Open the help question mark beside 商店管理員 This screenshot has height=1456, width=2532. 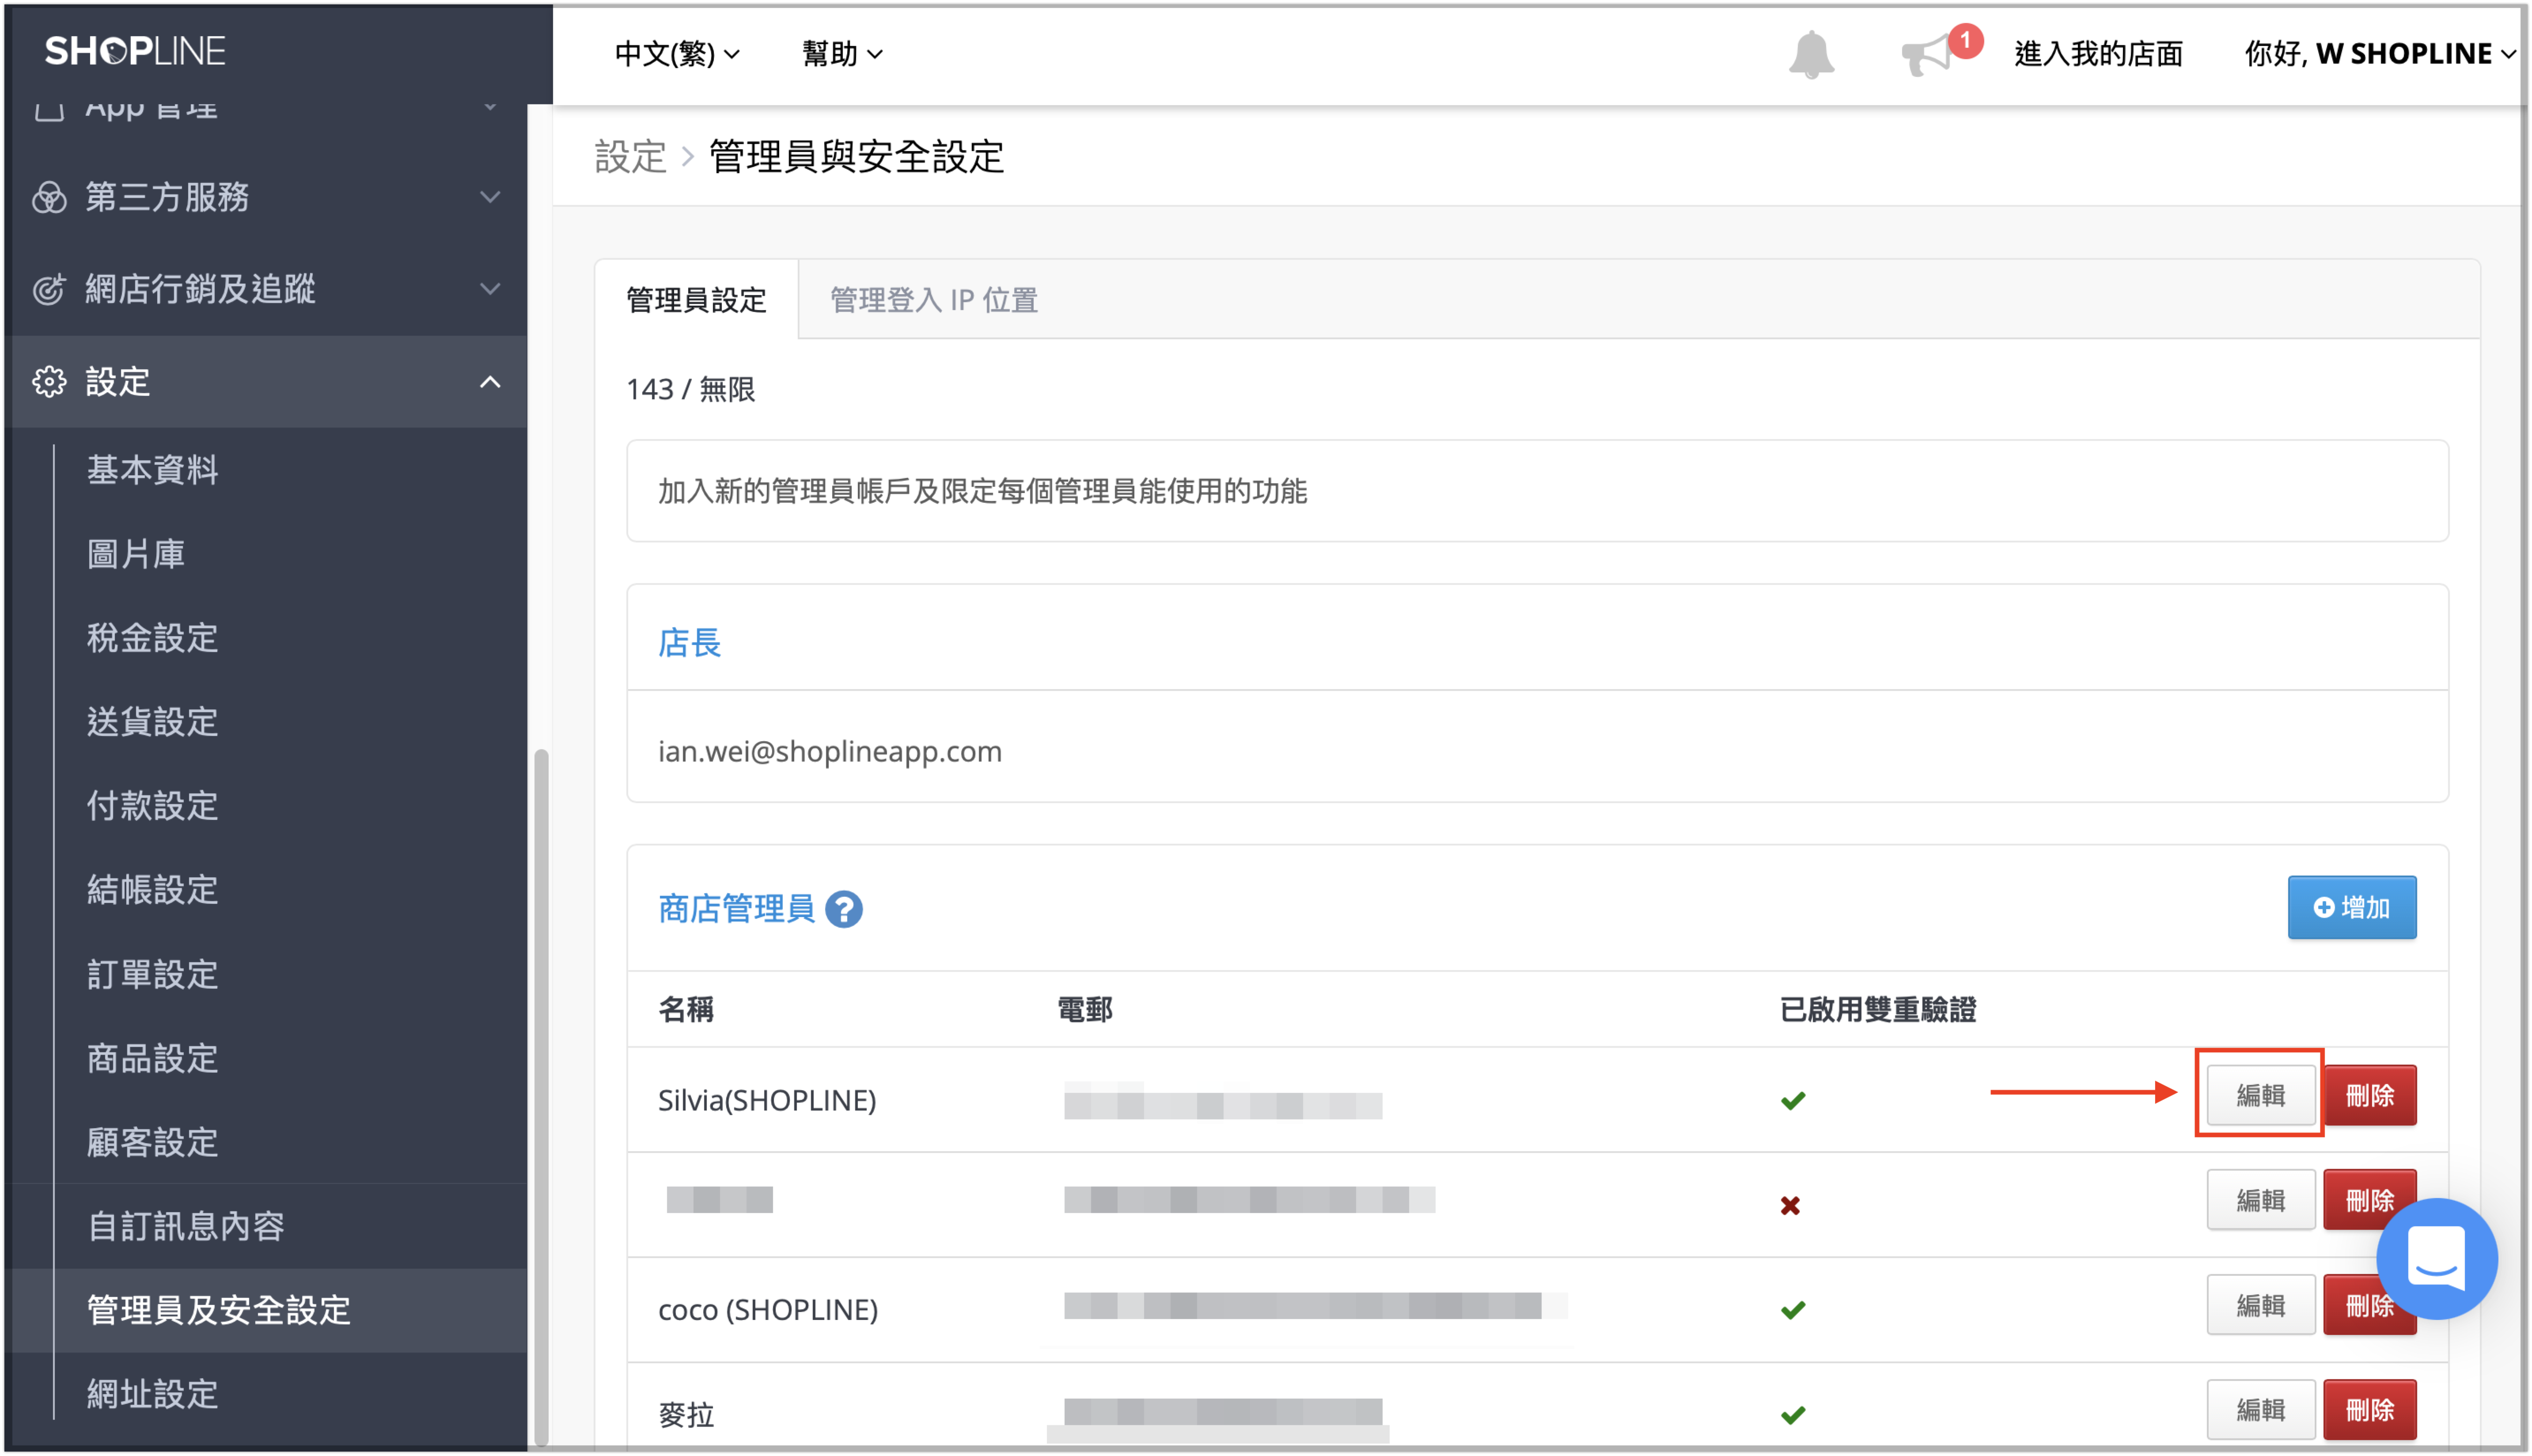pyautogui.click(x=844, y=909)
